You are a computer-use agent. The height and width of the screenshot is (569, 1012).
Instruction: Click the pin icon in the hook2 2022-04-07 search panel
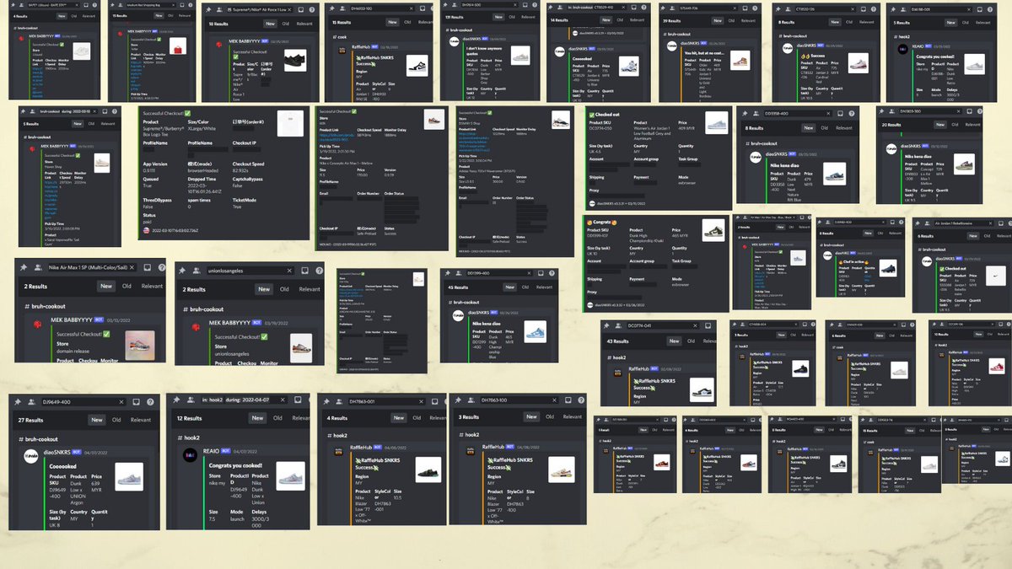176,400
